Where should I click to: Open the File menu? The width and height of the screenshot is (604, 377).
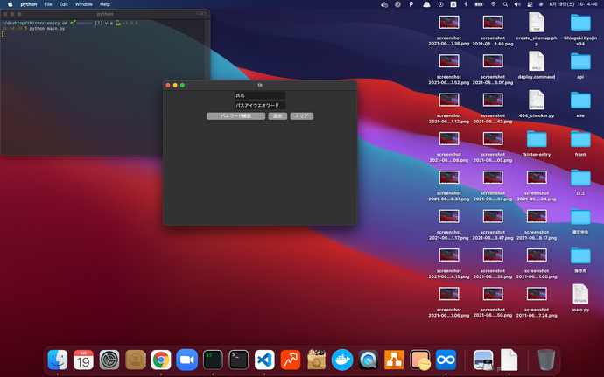[x=48, y=4]
